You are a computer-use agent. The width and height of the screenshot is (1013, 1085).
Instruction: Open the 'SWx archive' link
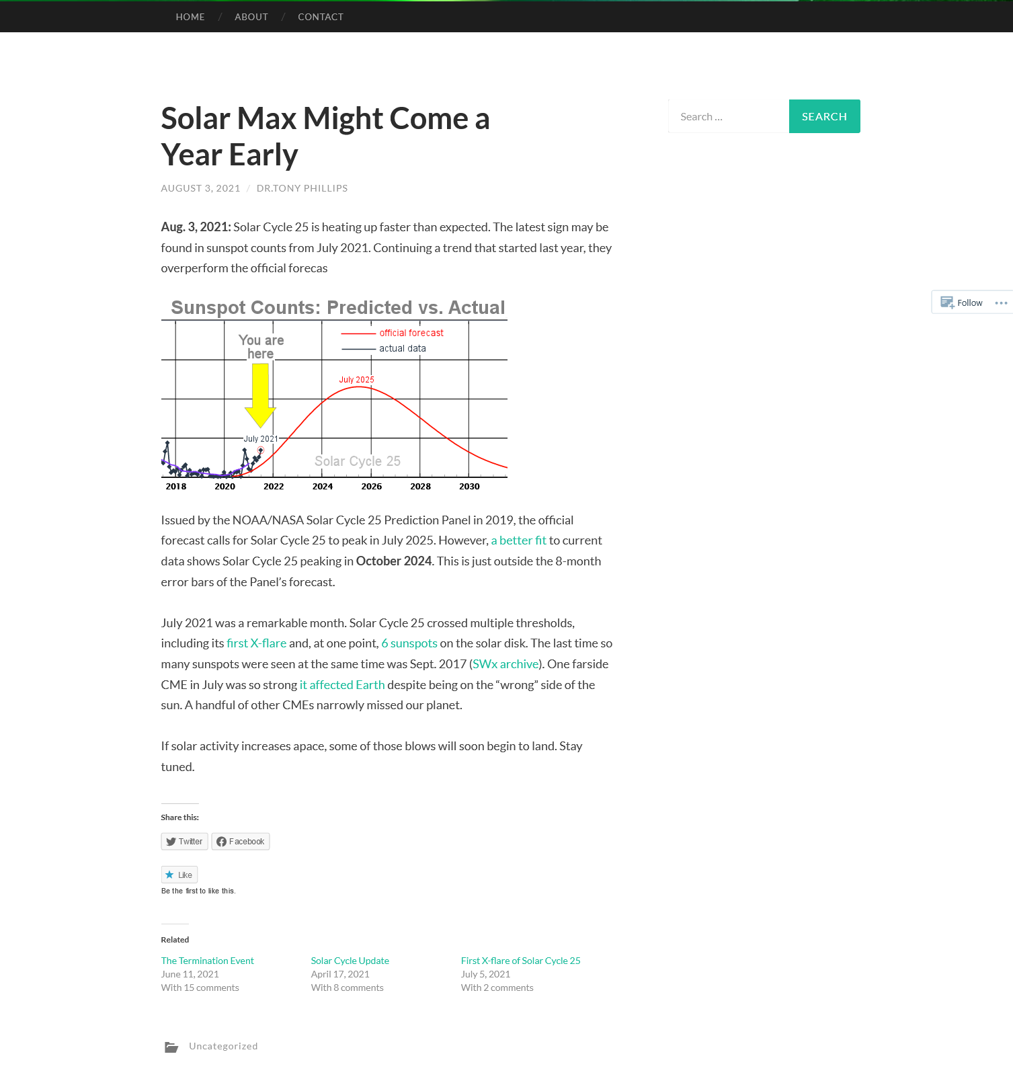coord(505,664)
